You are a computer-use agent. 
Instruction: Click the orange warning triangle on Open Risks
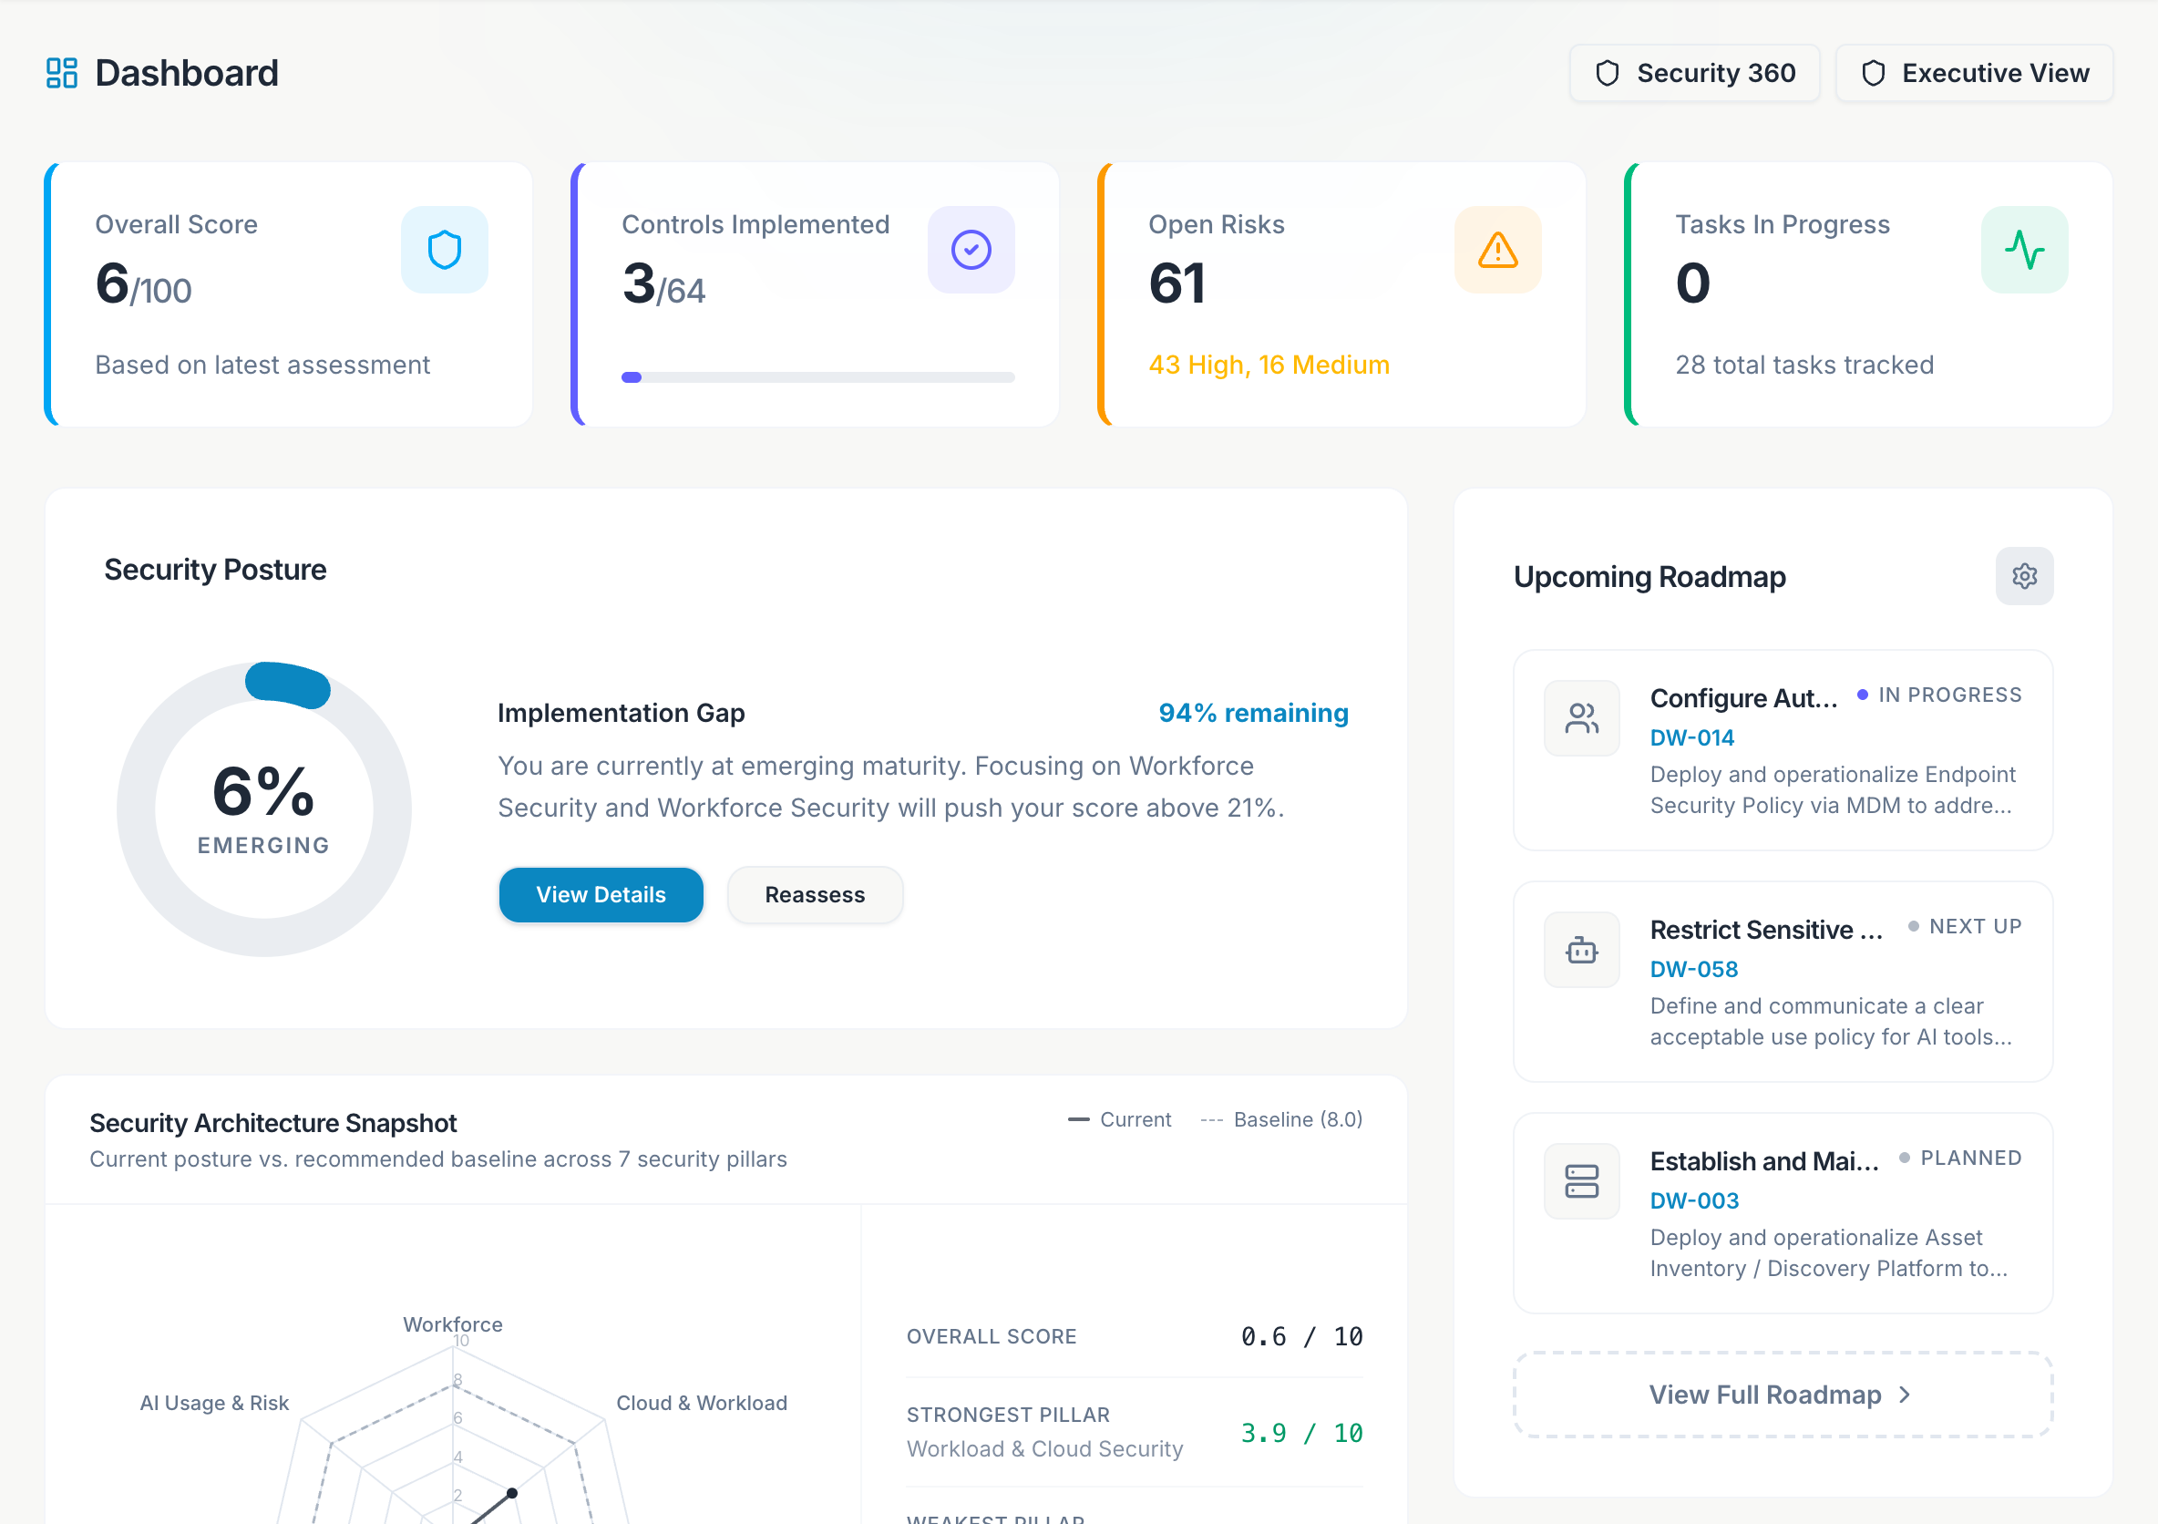coord(1497,250)
